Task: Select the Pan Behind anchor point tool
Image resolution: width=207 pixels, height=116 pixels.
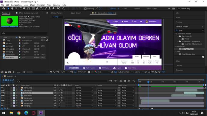Action: pos(28,9)
